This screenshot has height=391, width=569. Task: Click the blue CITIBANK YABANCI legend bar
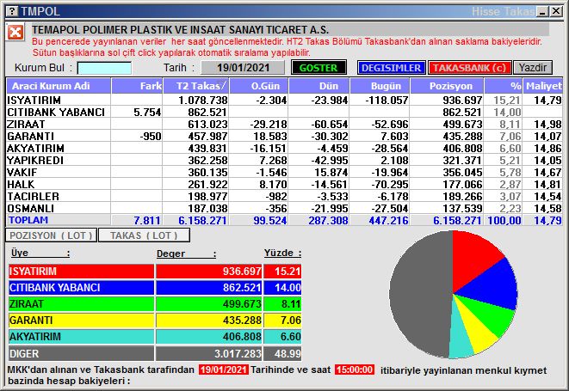pos(81,287)
